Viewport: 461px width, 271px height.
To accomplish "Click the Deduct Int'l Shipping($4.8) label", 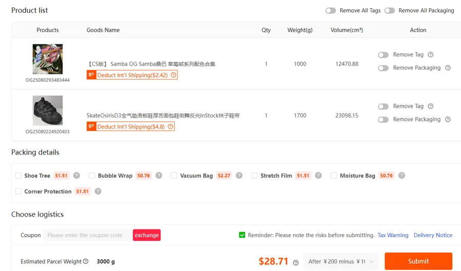I will [x=131, y=127].
